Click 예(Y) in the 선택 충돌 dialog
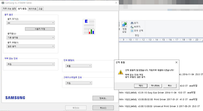The height and width of the screenshot is (111, 203). (141, 86)
